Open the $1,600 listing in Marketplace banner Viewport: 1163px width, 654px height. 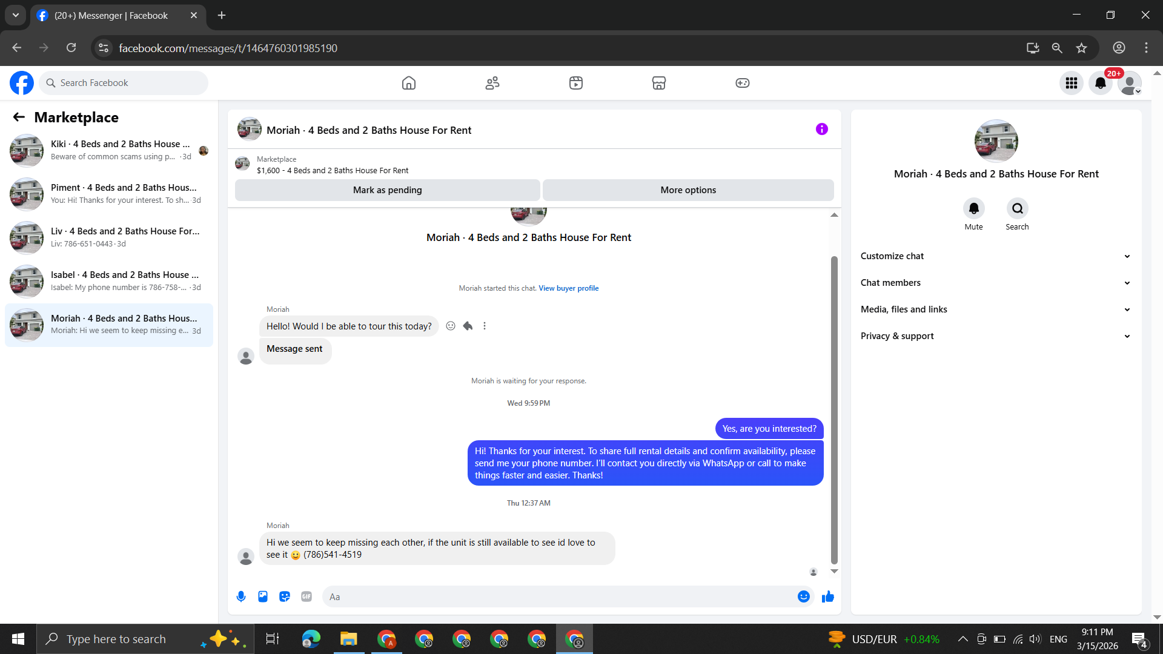333,171
